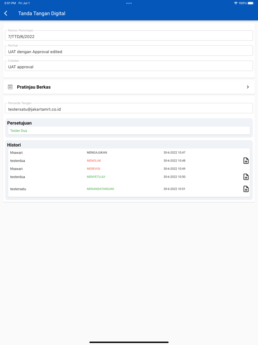Viewport: 258px width, 345px height.
Task: Tap the Tester Dua approver entry
Action: 129,131
